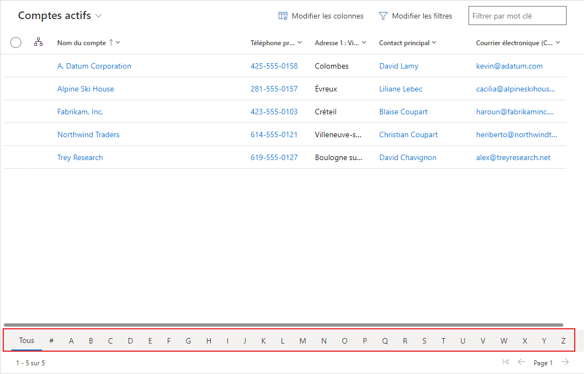Viewport: 584px width, 374px height.
Task: Click the city cell Créteil
Action: pyautogui.click(x=326, y=112)
